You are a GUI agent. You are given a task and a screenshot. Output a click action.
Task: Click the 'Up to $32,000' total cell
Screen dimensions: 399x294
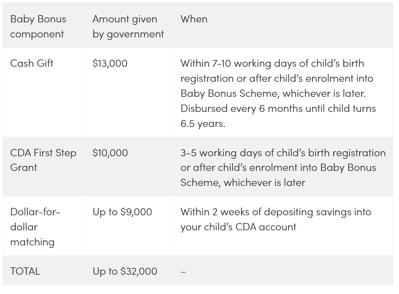click(x=125, y=271)
